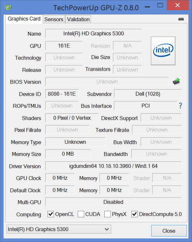
Task: Toggle the CUDA checkbox
Action: [x=81, y=214]
